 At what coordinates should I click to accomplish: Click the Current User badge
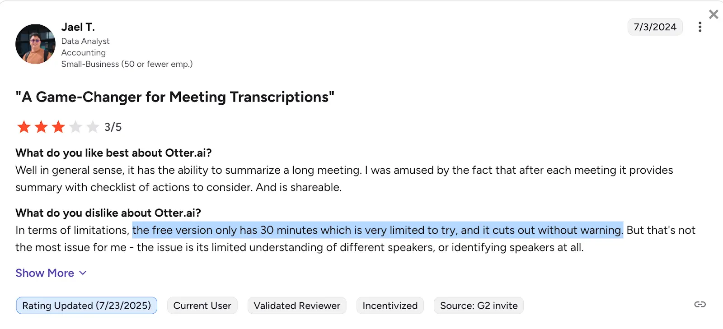[x=202, y=306]
